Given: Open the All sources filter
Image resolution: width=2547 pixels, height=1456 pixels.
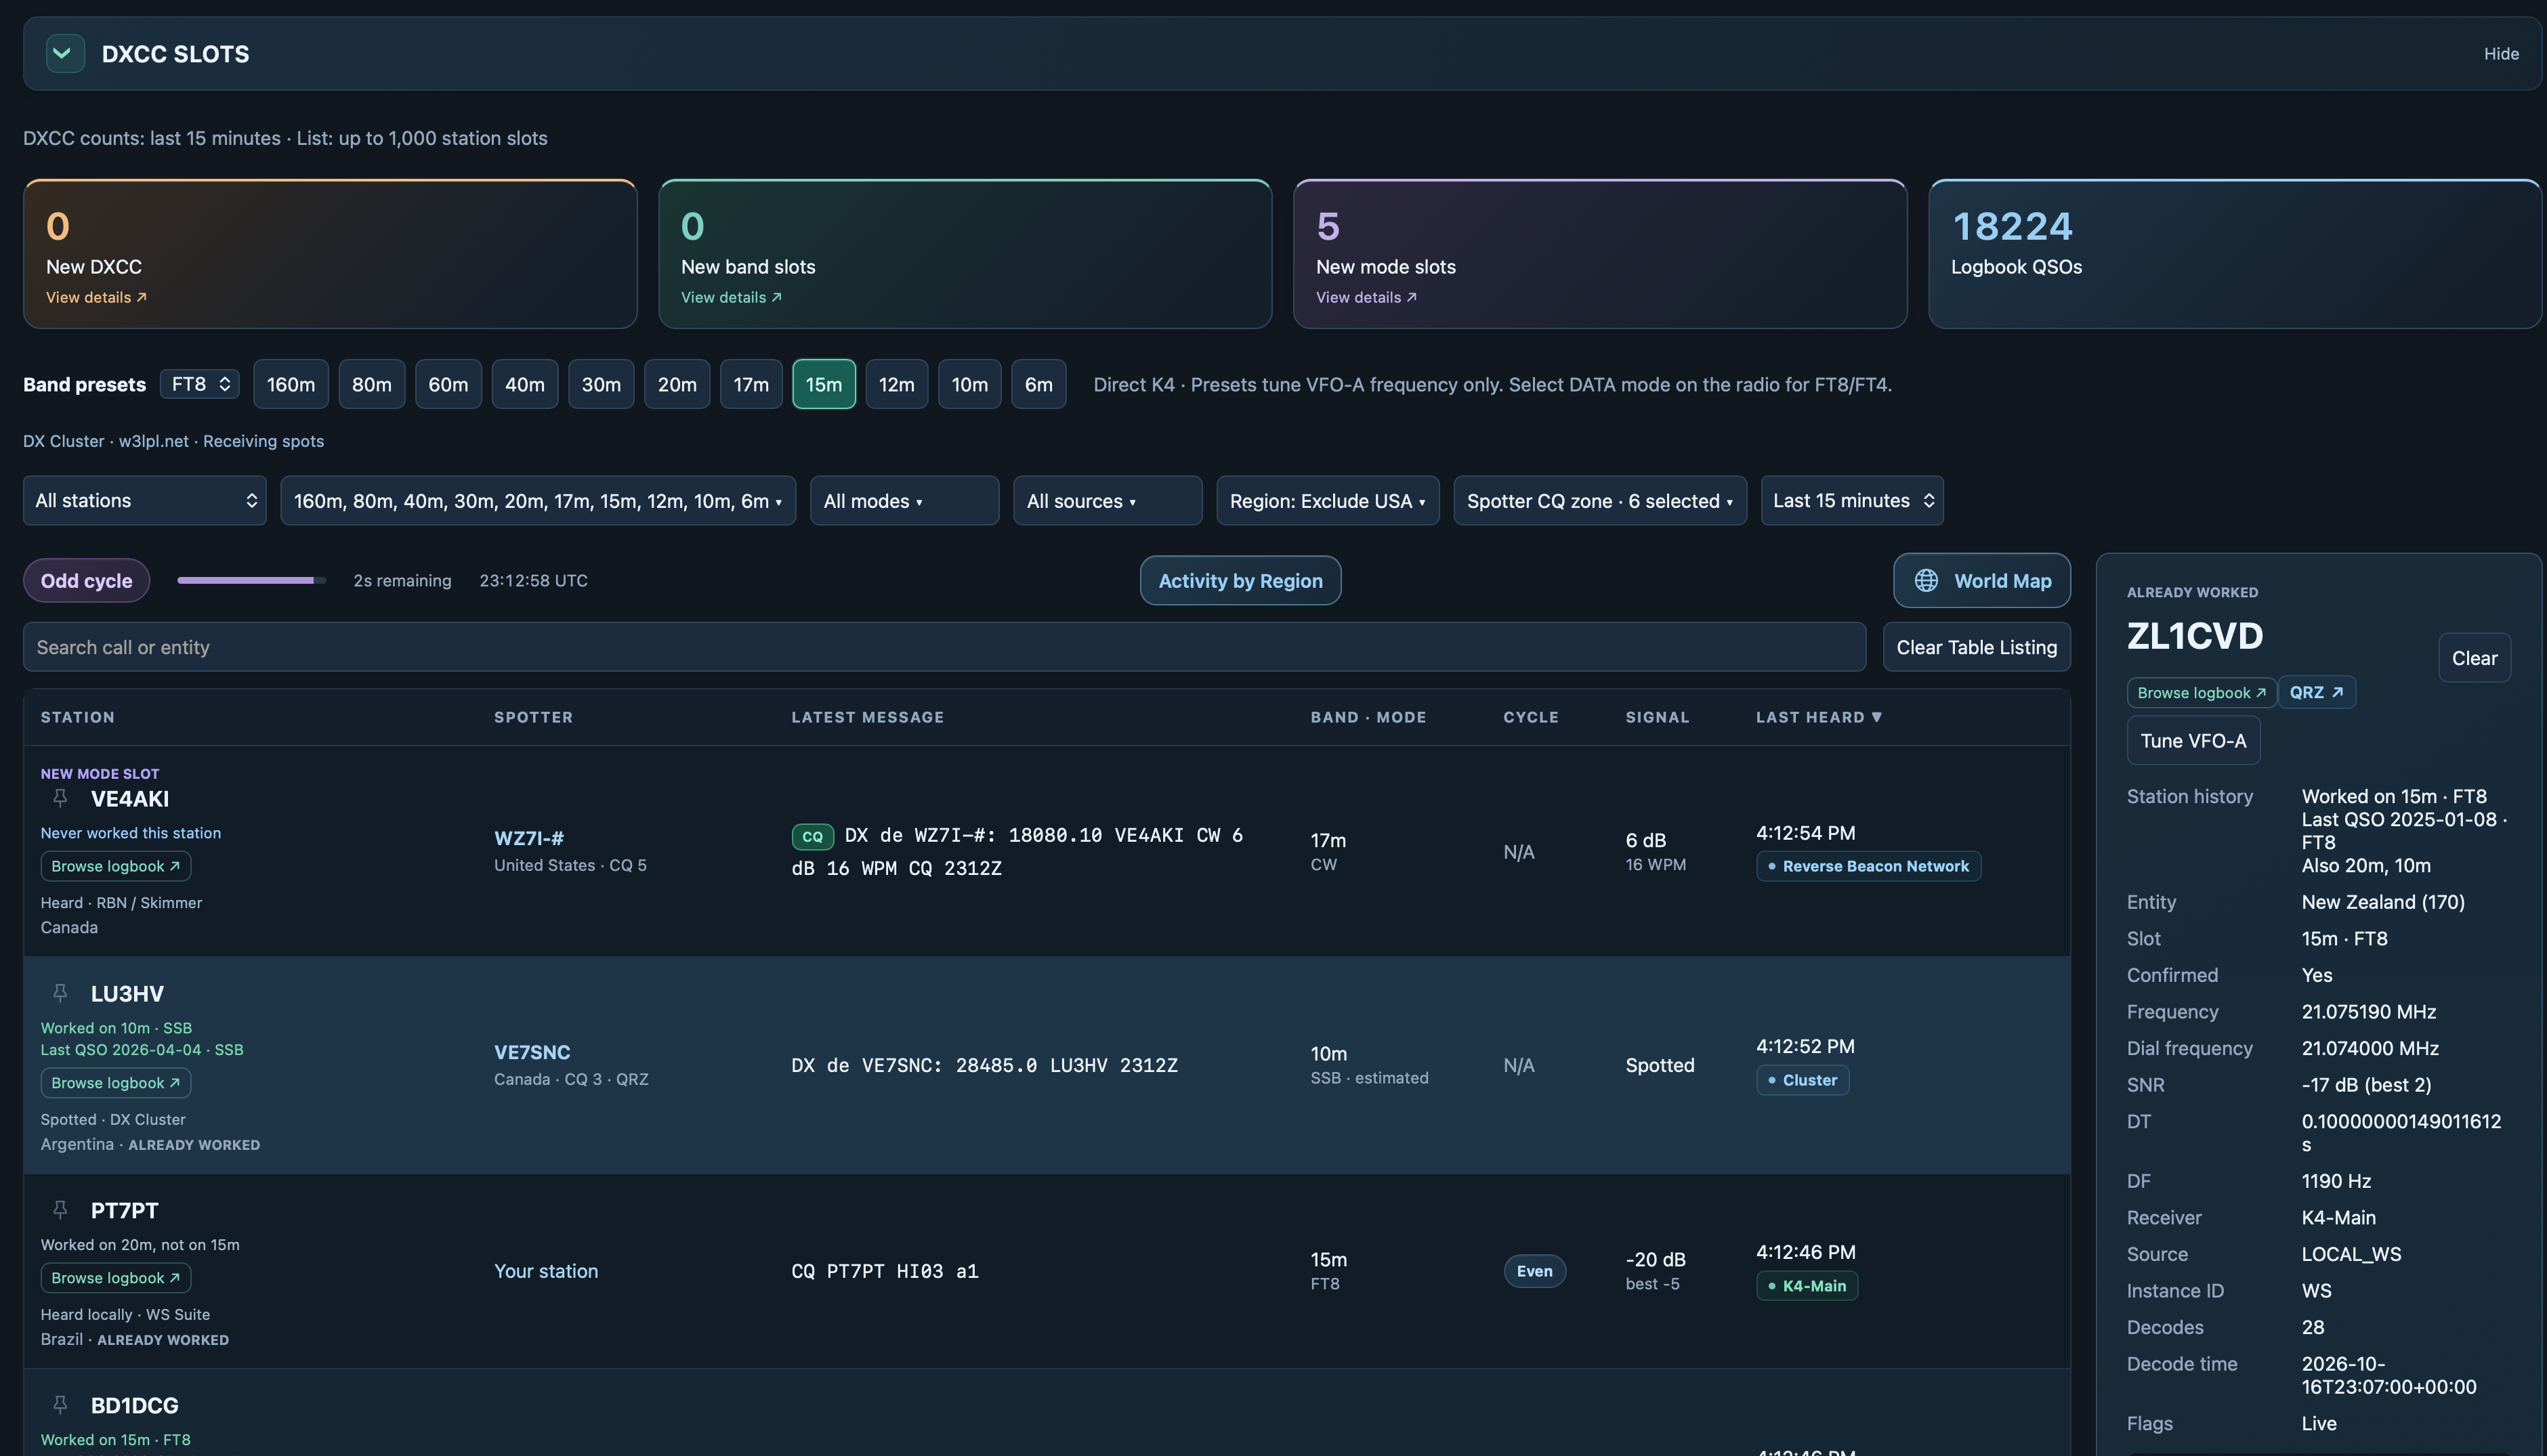Looking at the screenshot, I should coord(1107,501).
